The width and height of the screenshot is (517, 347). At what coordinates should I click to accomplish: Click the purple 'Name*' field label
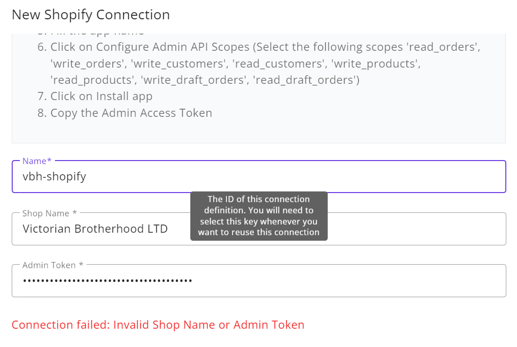(x=37, y=161)
